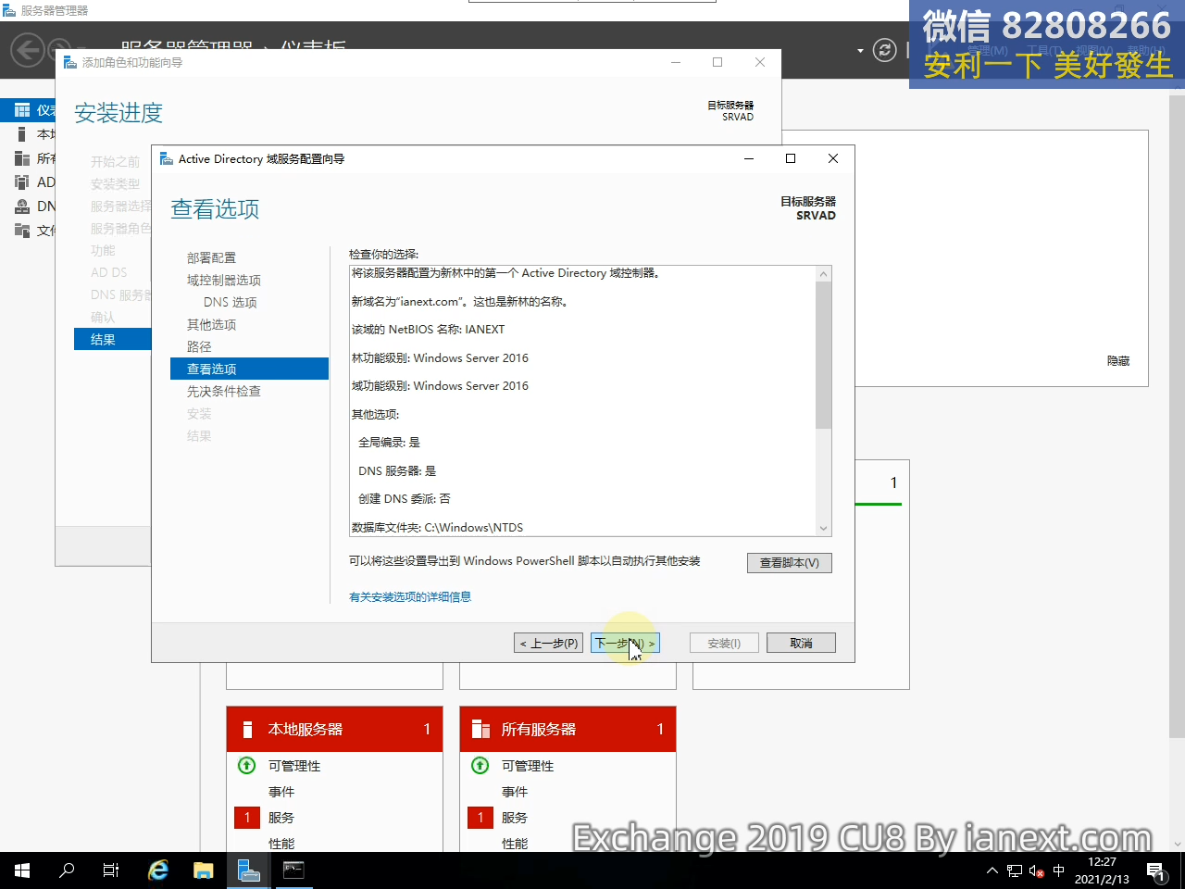Show hidden tray icons chevron
The image size is (1185, 889).
pos(992,870)
